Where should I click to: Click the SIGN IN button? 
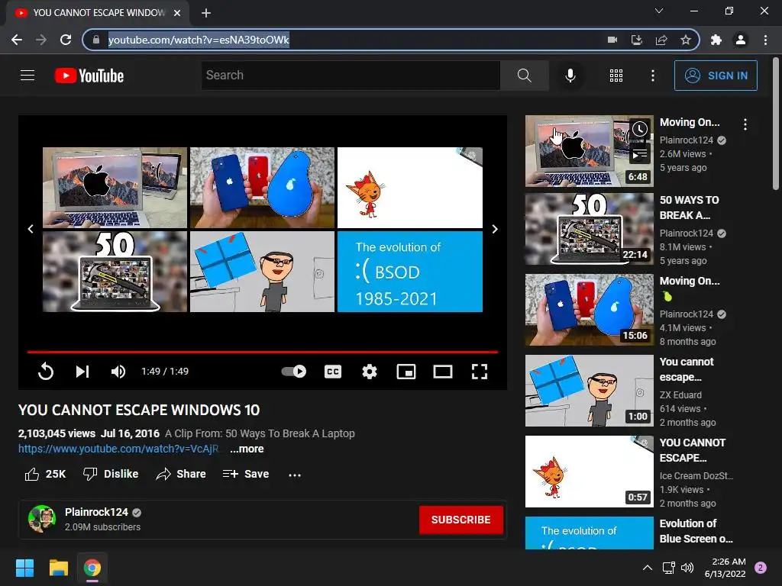pyautogui.click(x=716, y=76)
